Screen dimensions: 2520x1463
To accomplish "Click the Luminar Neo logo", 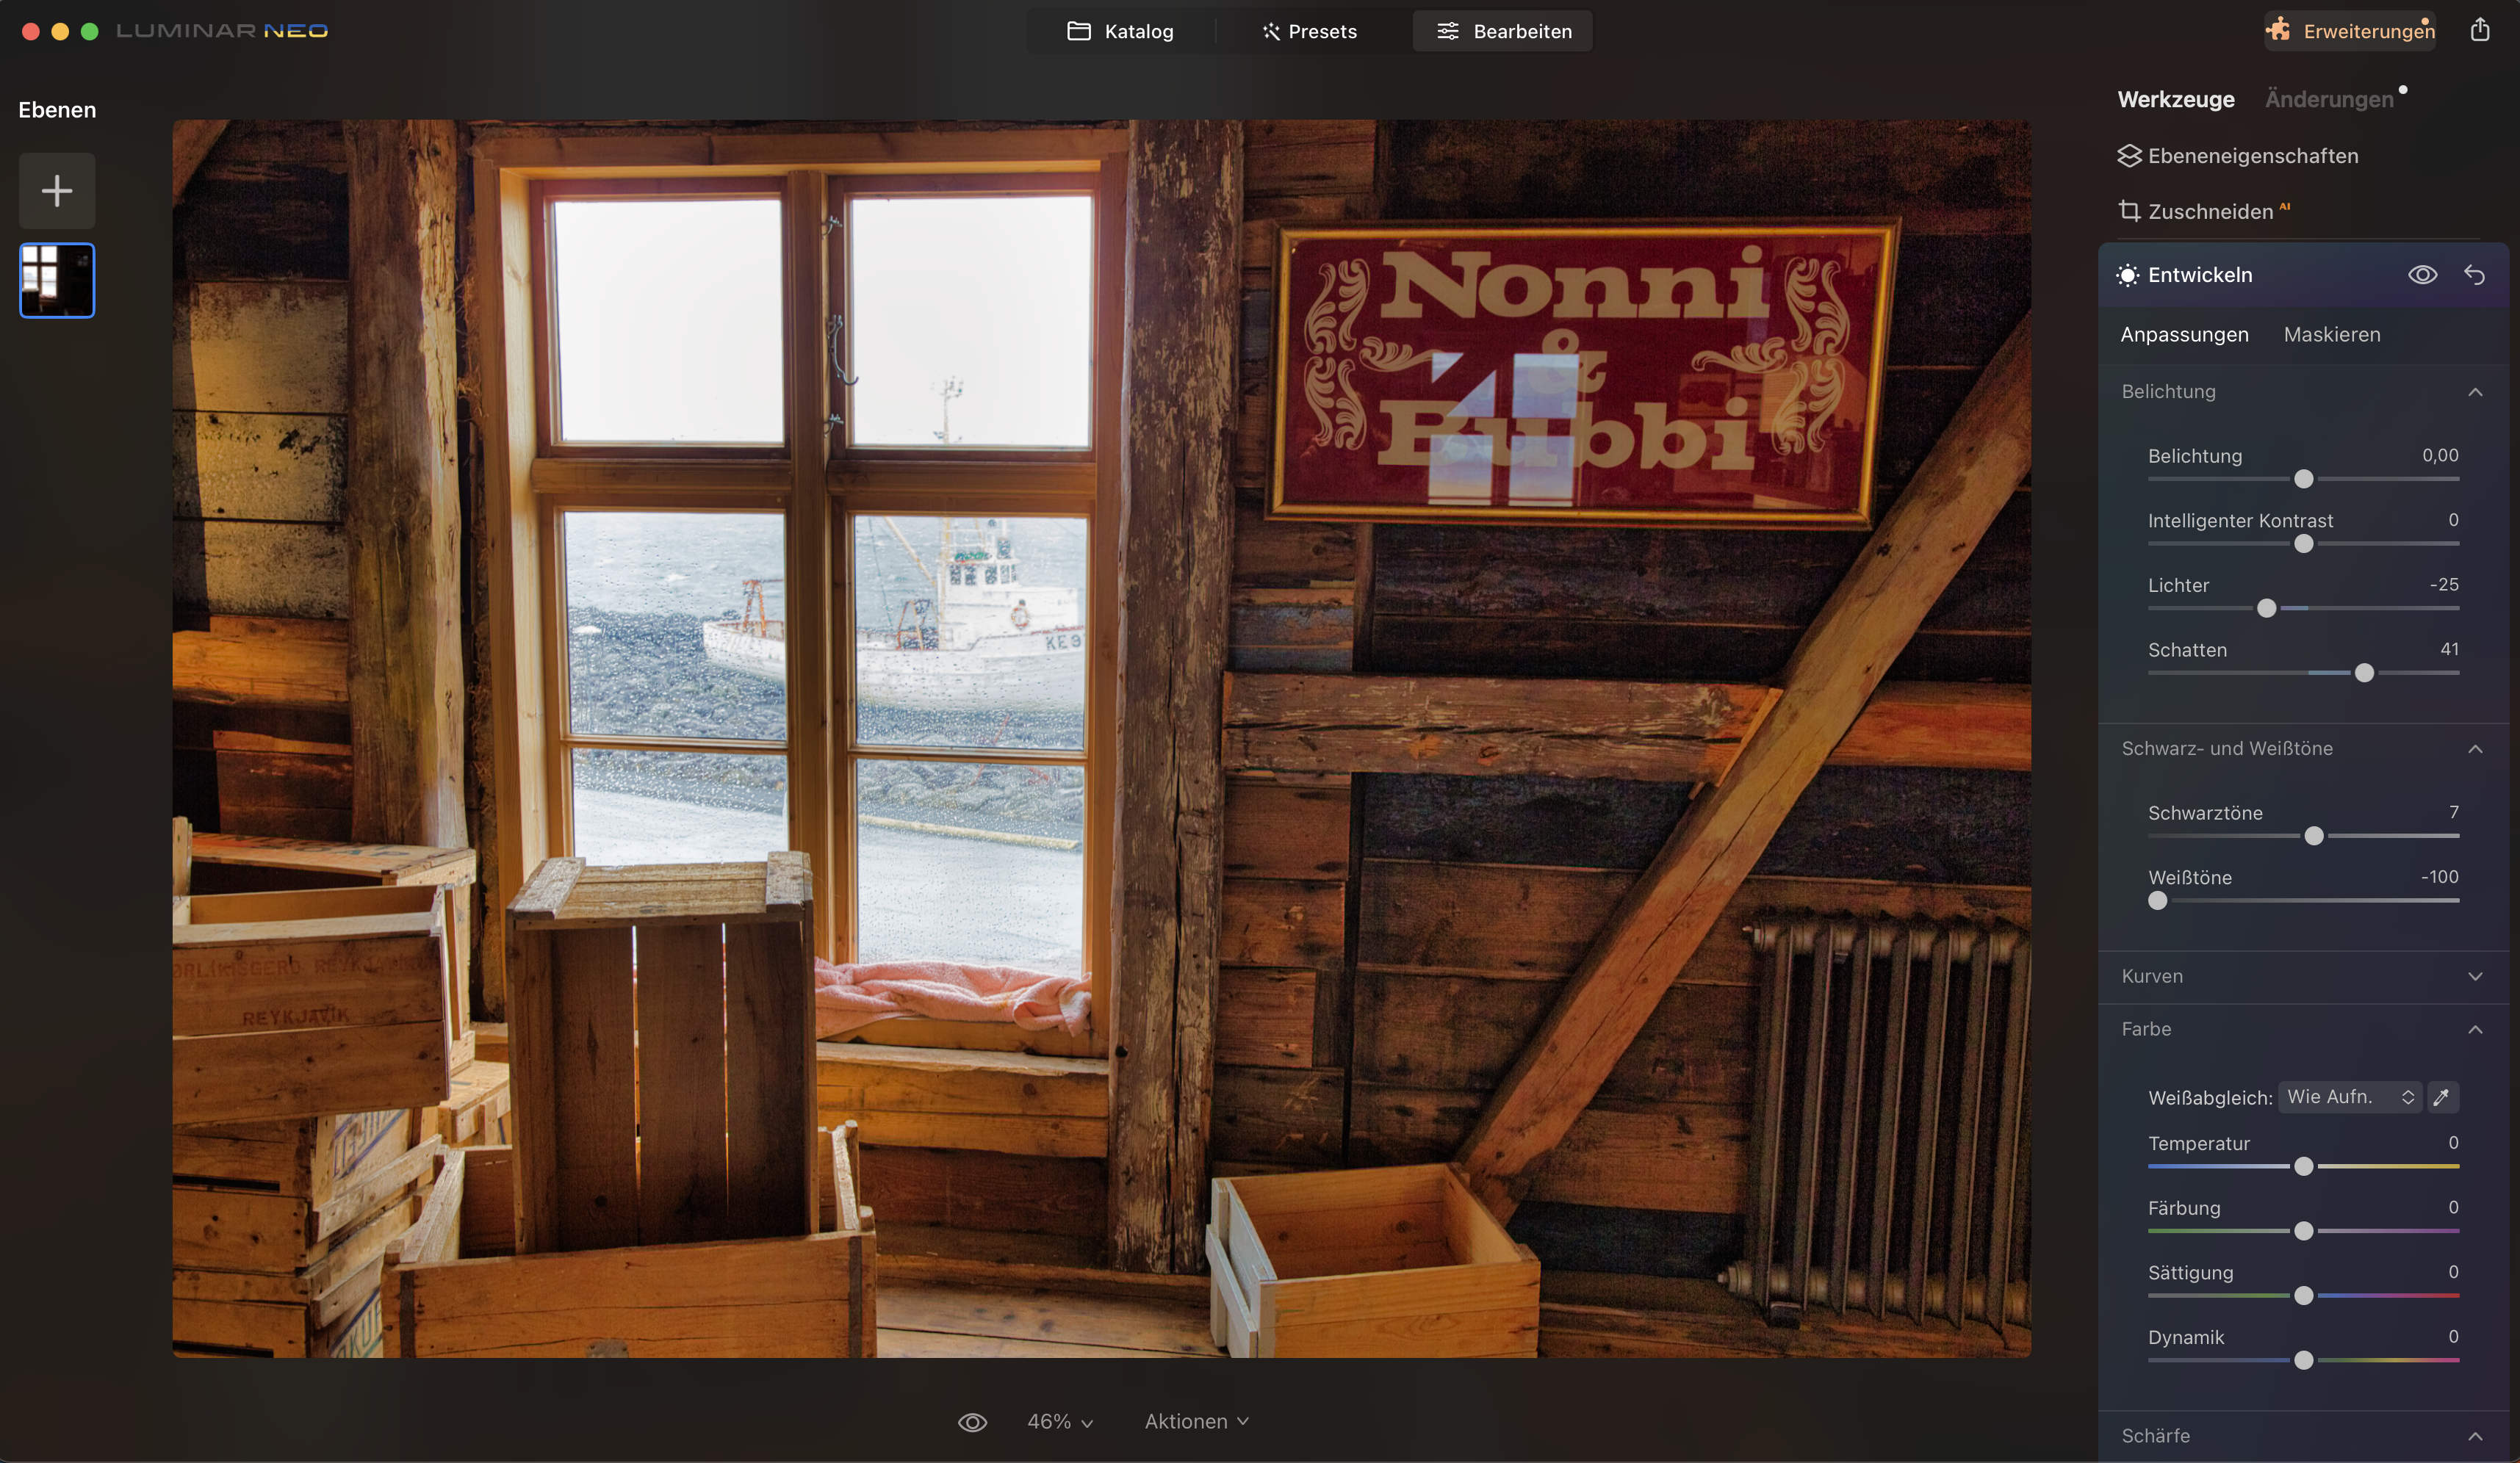I will 222,31.
